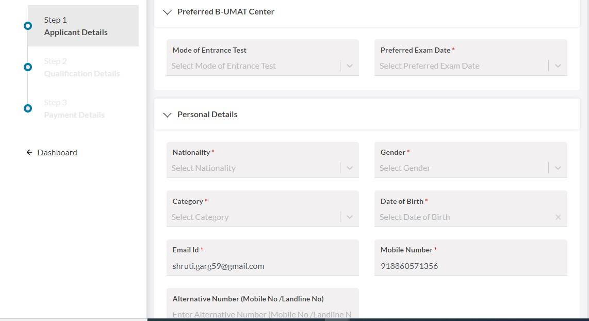Viewport: 589px width, 321px height.
Task: Click the Email Id input field
Action: click(x=262, y=266)
